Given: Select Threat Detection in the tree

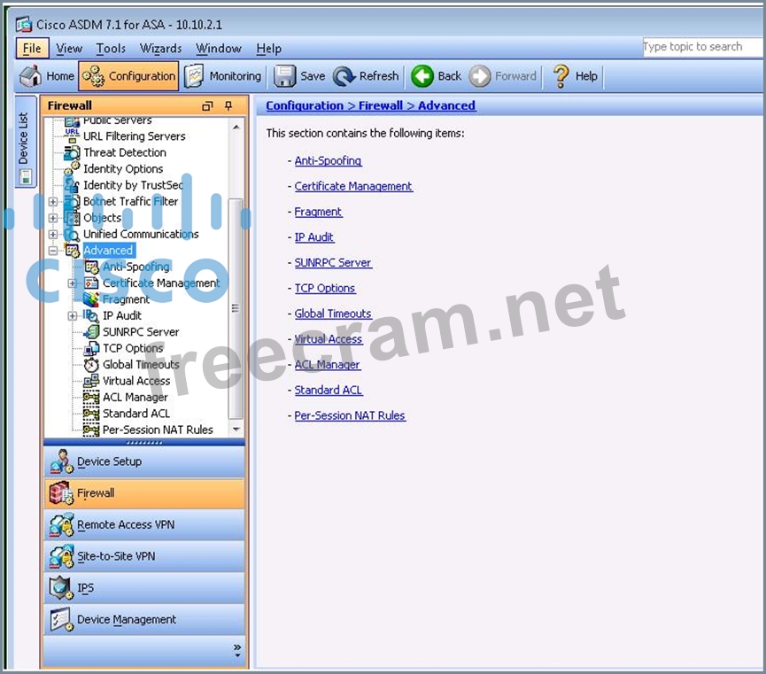Looking at the screenshot, I should pyautogui.click(x=124, y=152).
